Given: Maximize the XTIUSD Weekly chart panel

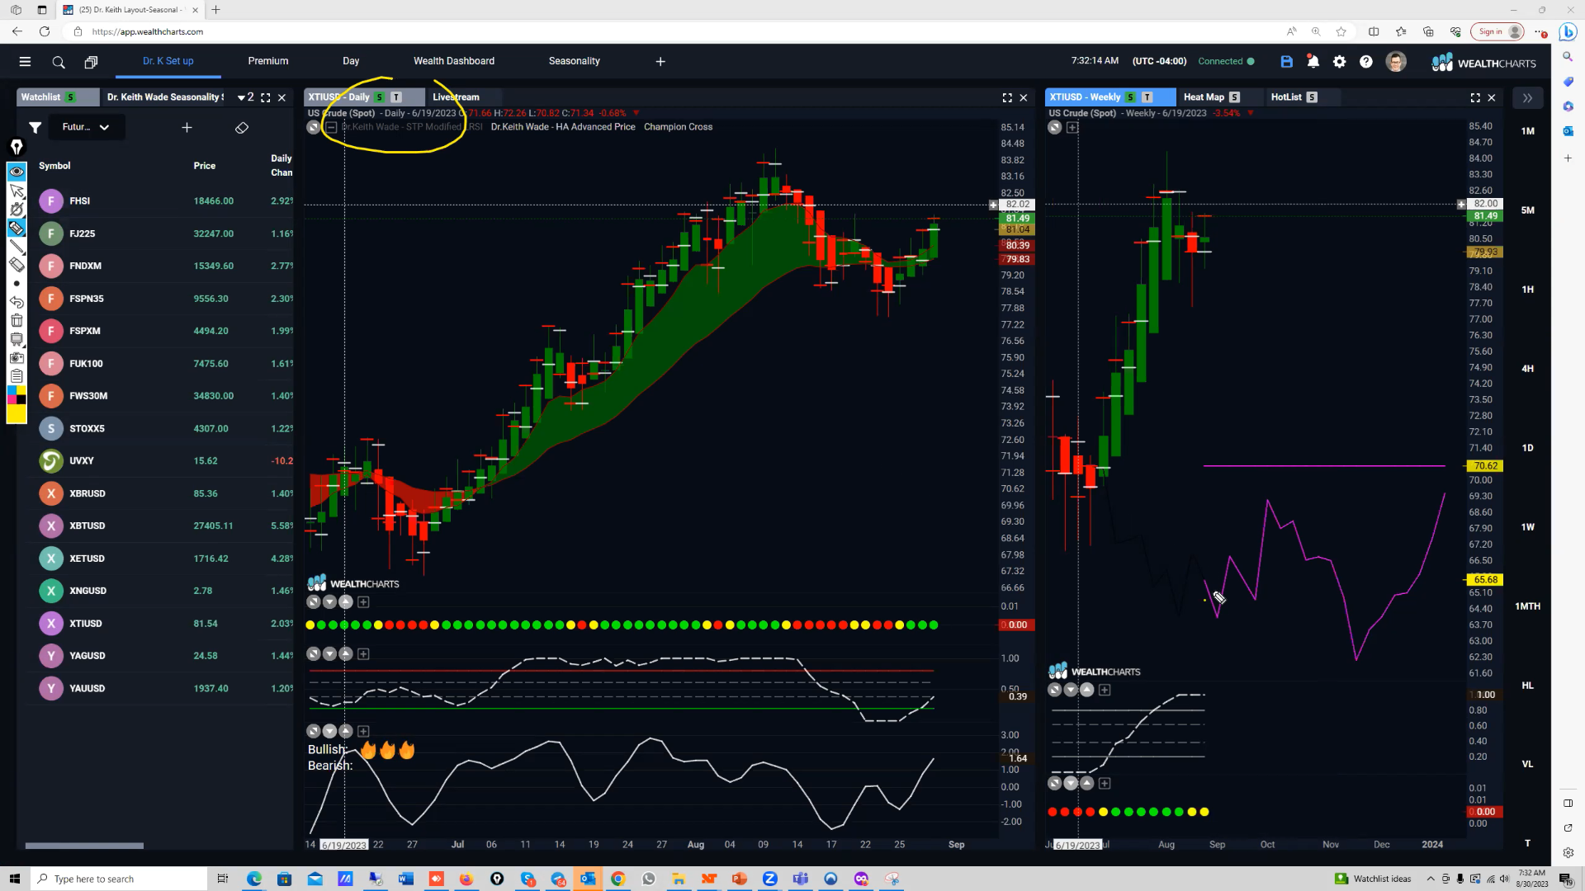Looking at the screenshot, I should (1475, 97).
